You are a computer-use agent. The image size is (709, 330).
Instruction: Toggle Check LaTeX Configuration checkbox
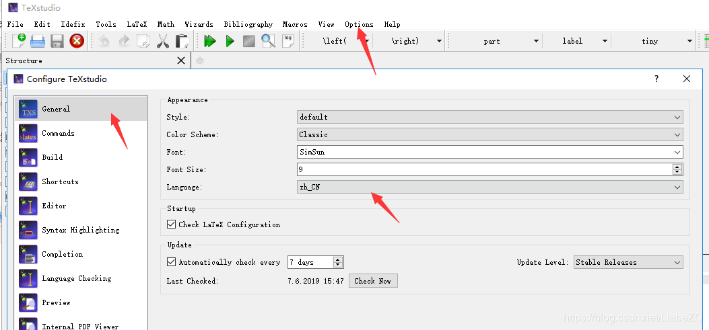coord(172,224)
